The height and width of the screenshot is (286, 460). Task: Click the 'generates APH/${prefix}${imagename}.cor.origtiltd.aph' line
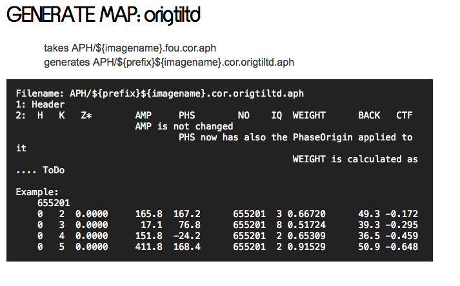point(169,62)
